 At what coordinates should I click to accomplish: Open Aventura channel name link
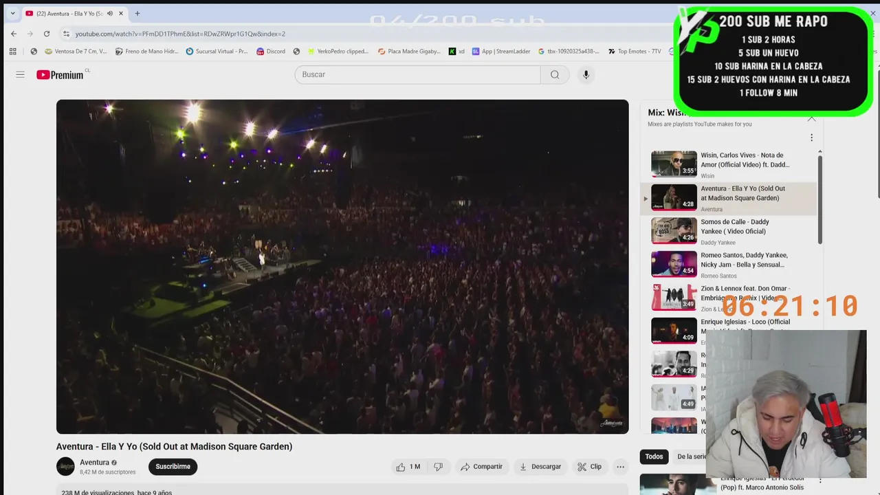[94, 463]
